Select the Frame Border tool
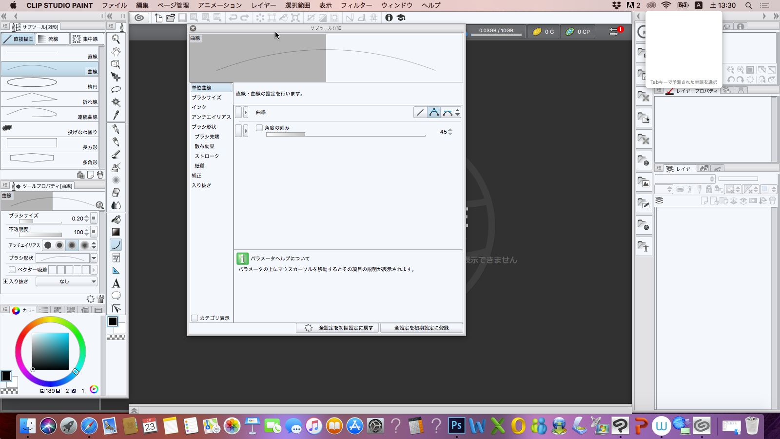This screenshot has width=780, height=439. (116, 258)
